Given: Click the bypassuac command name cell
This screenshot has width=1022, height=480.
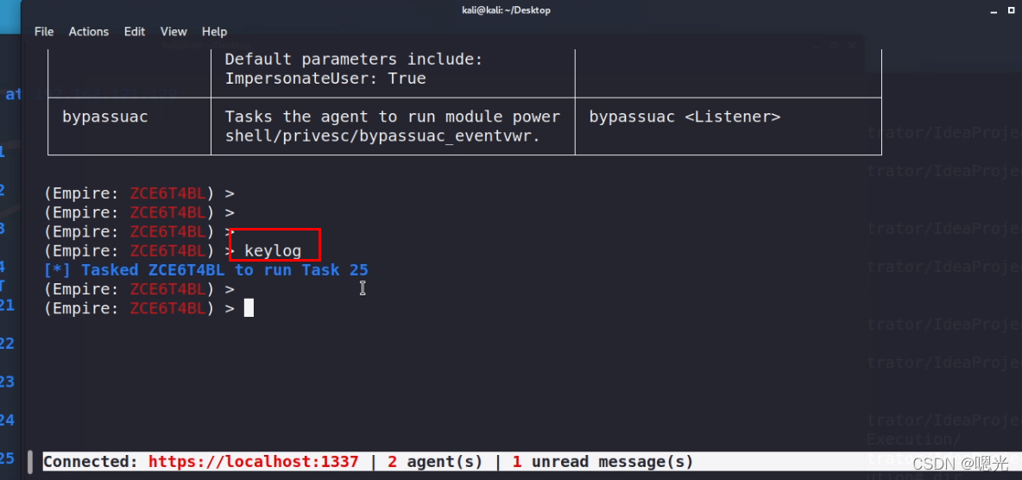Looking at the screenshot, I should pyautogui.click(x=105, y=117).
